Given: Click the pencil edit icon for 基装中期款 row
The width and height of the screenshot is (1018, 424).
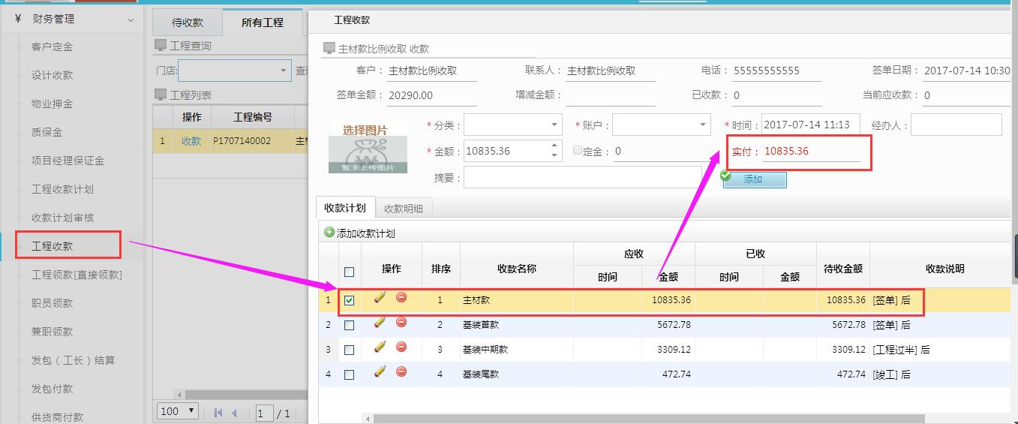Looking at the screenshot, I should (x=380, y=347).
